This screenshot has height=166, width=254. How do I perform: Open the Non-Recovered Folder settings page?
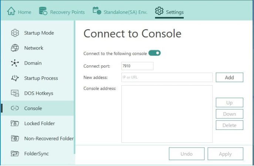[x=49, y=139]
